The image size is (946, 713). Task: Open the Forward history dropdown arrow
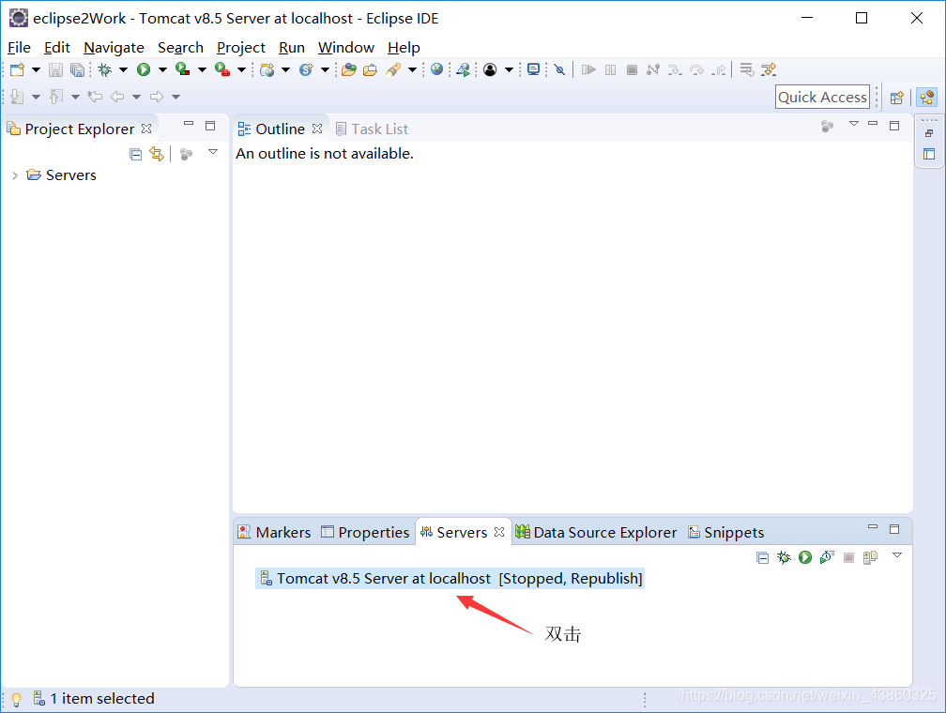176,97
